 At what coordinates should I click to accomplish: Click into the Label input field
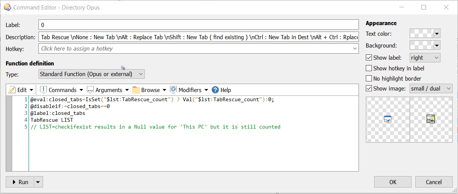[x=199, y=25]
